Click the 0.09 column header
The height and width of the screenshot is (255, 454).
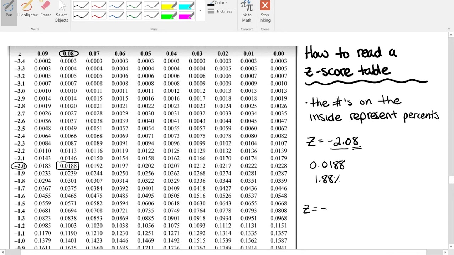coord(43,54)
